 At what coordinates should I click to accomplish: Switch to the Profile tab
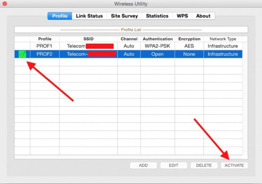coord(60,16)
